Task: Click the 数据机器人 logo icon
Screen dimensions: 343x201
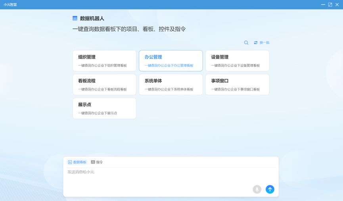Action: click(x=75, y=19)
